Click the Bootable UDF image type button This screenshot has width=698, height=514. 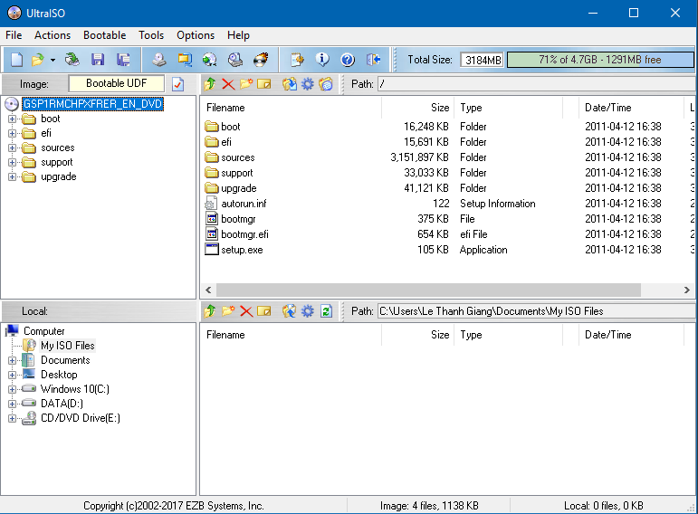(116, 83)
